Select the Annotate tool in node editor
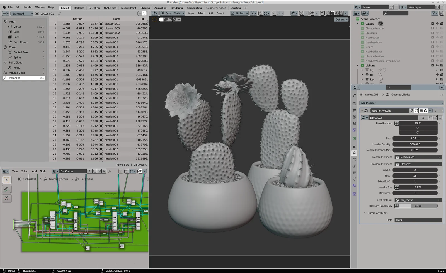The image size is (446, 273). [x=7, y=189]
